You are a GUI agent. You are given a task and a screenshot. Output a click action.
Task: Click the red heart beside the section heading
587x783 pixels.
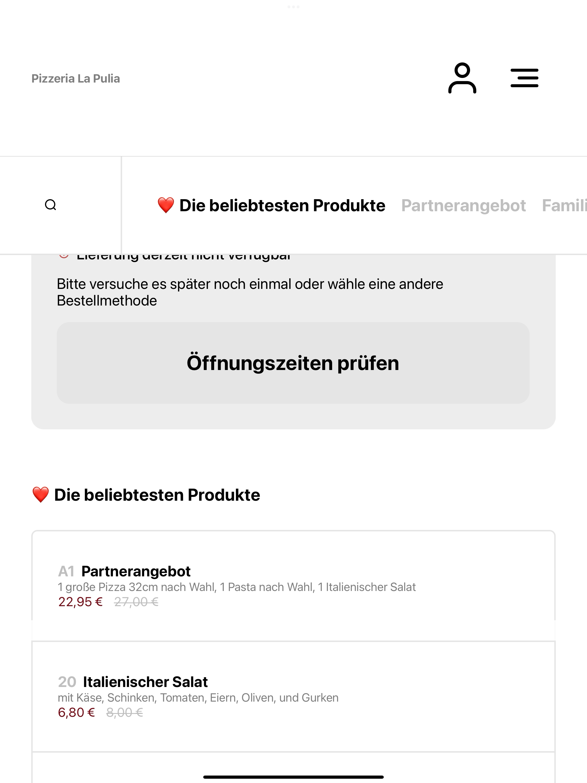(40, 494)
